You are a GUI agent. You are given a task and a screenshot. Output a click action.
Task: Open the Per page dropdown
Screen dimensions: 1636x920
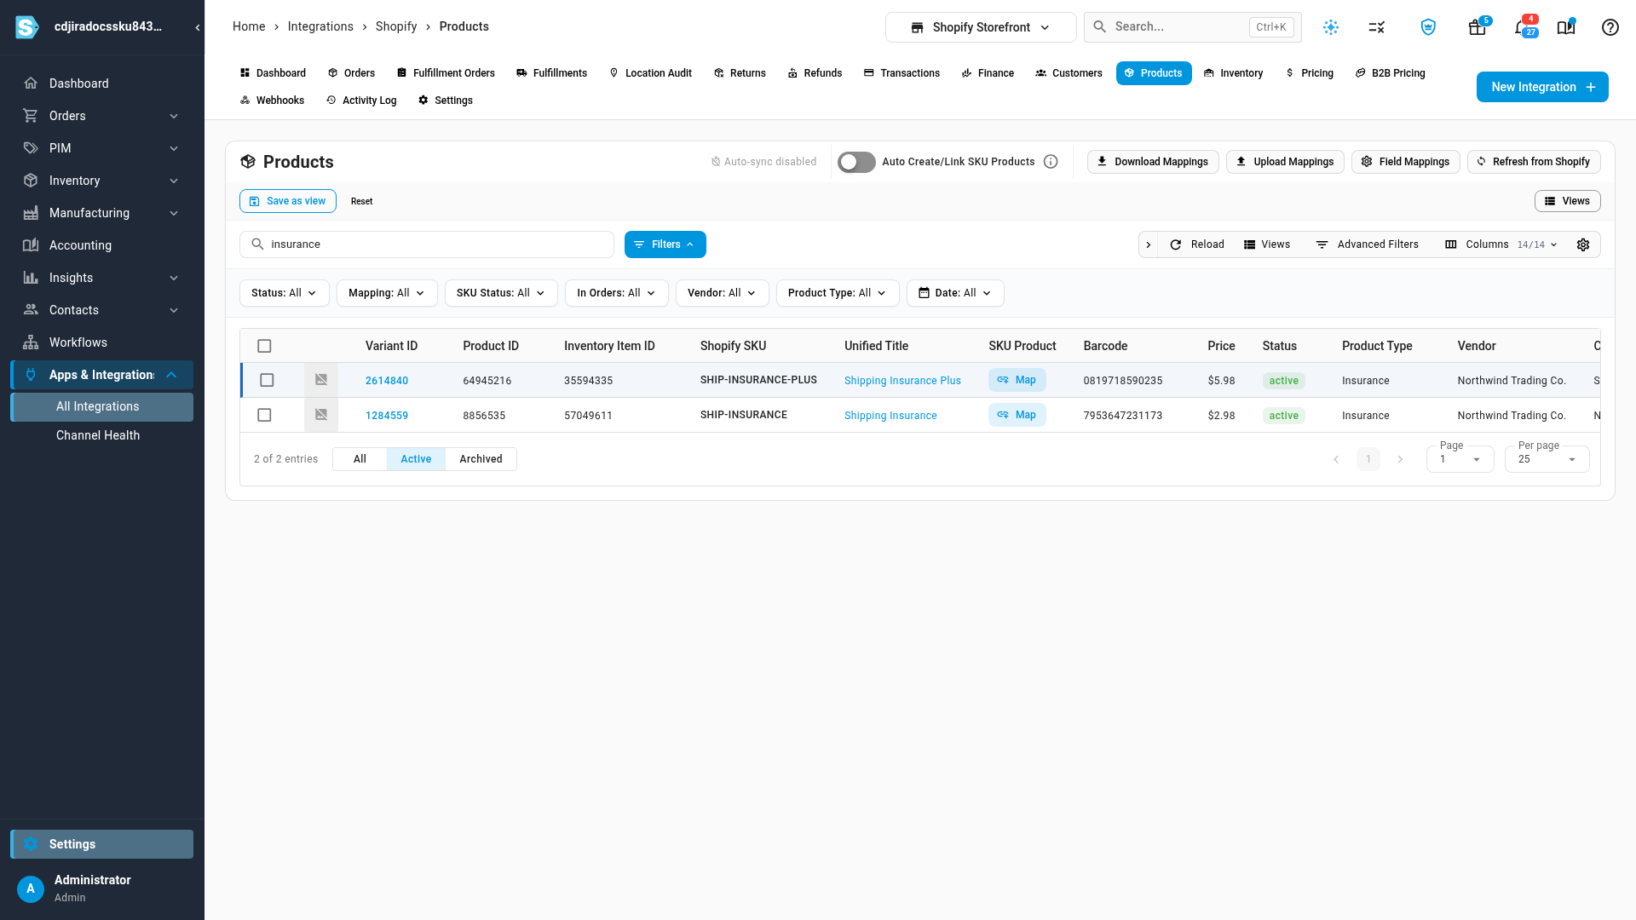[1547, 459]
